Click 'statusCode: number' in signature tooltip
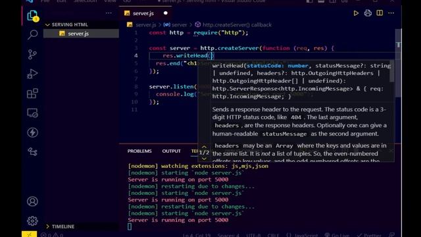 point(278,66)
